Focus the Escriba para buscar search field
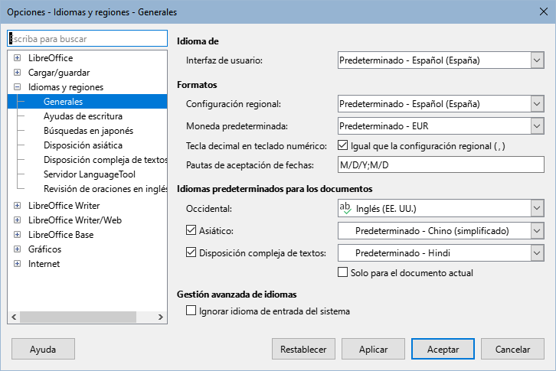The height and width of the screenshot is (371, 556). pyautogui.click(x=87, y=38)
